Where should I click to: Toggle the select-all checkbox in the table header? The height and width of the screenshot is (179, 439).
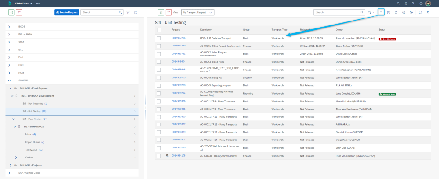(159, 30)
